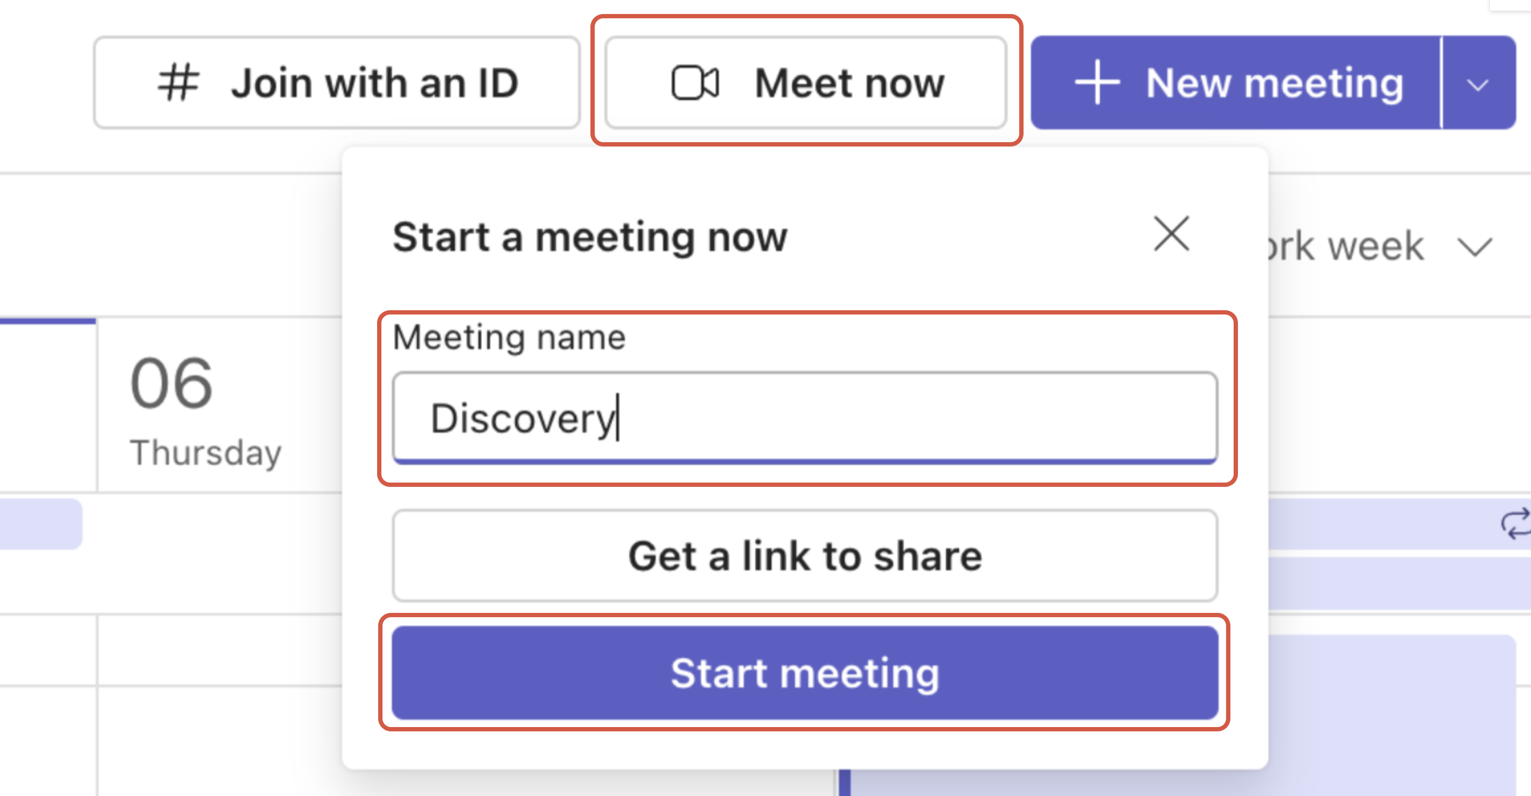This screenshot has height=796, width=1531.
Task: Click the Join with an ID label
Action: [x=374, y=82]
